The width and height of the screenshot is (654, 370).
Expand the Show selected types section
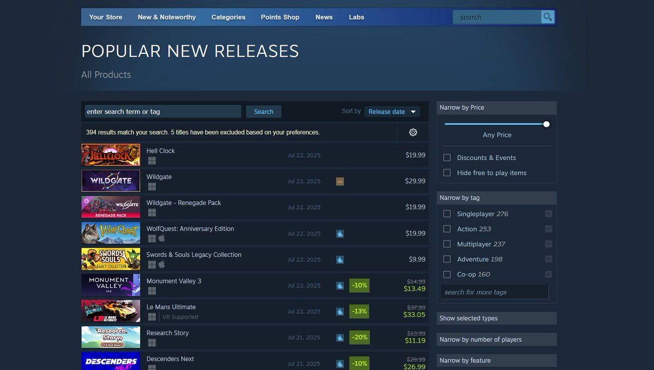pos(496,318)
